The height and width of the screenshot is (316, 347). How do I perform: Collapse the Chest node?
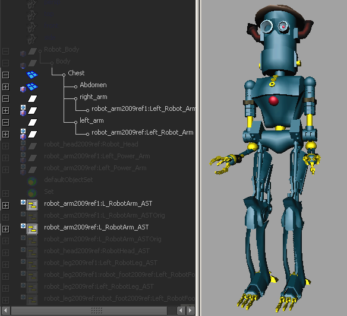click(5, 75)
